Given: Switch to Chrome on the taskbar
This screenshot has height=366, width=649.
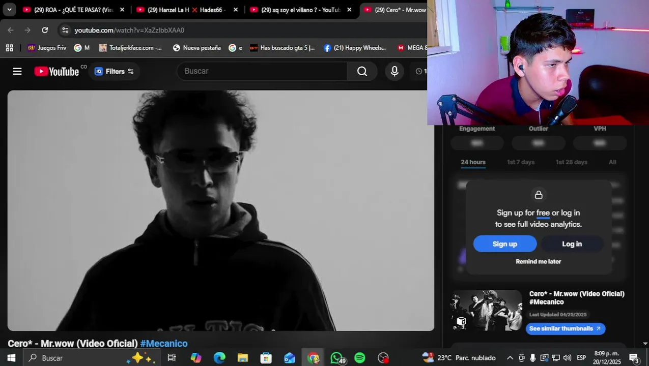Looking at the screenshot, I should [313, 358].
